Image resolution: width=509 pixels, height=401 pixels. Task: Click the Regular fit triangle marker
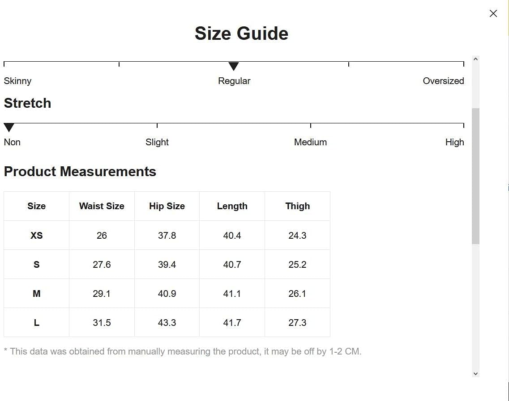(x=233, y=66)
